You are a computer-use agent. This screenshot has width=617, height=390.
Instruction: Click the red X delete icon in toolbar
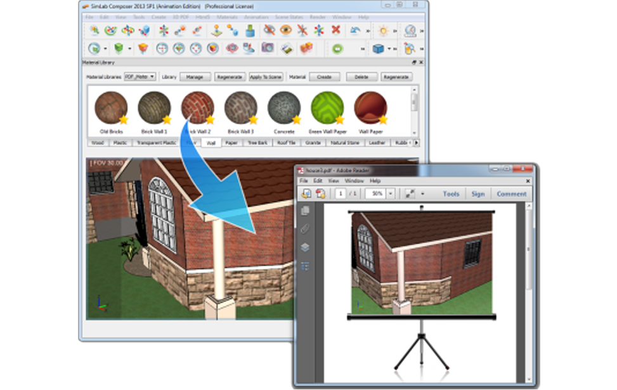(336, 30)
